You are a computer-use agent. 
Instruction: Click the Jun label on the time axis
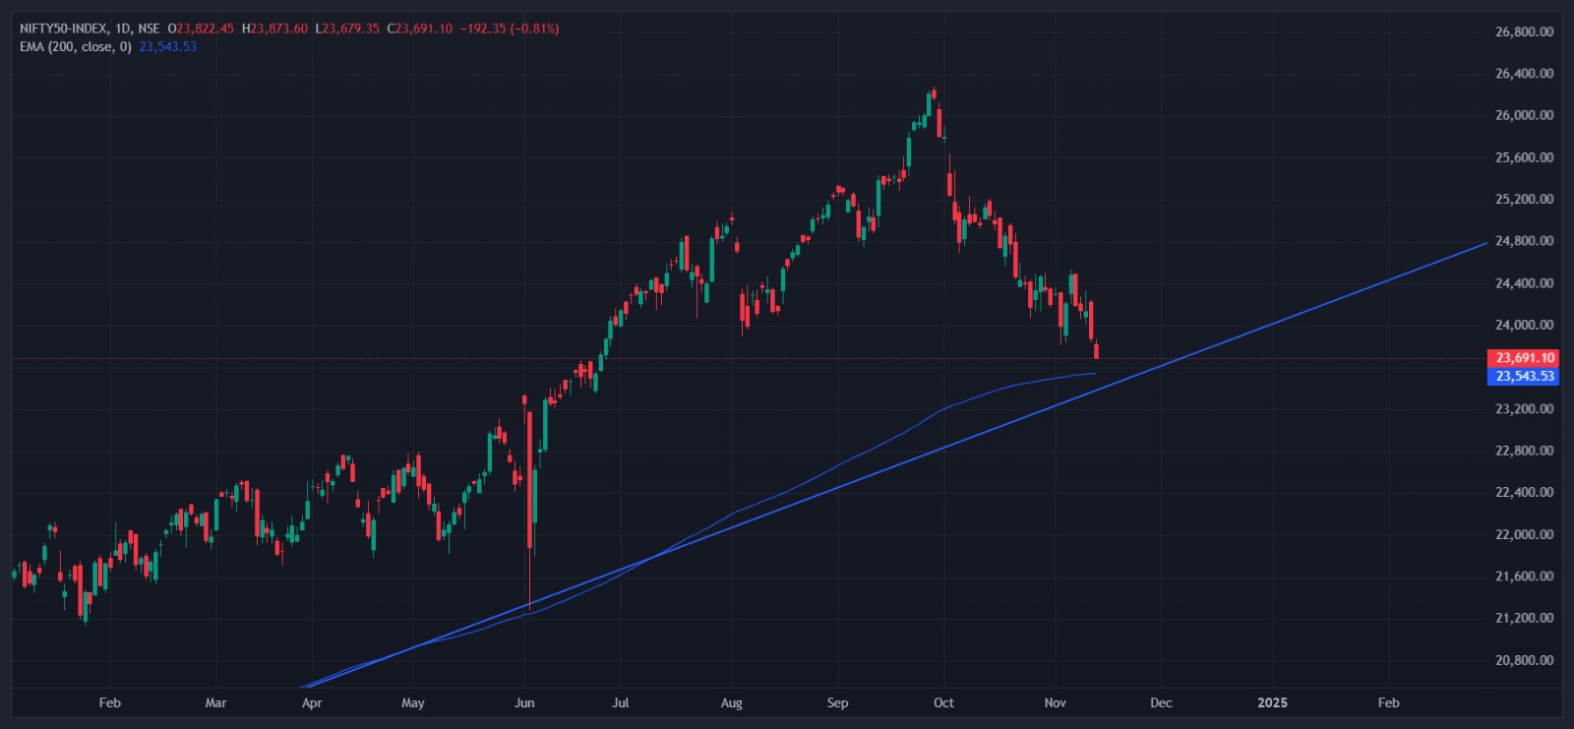[x=524, y=702]
